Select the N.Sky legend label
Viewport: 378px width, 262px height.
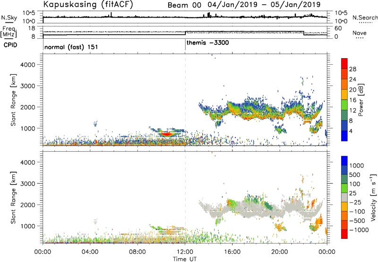pyautogui.click(x=9, y=17)
